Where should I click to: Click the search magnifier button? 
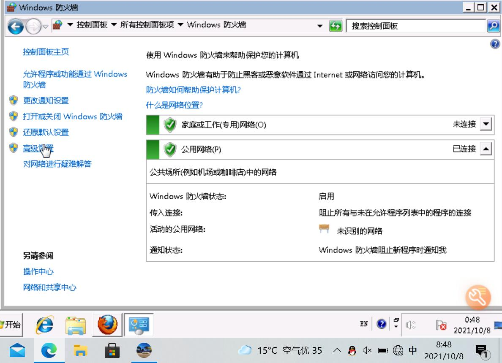pos(494,26)
